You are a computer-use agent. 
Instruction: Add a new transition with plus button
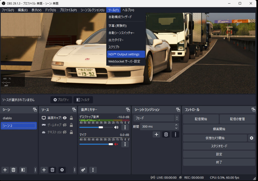tap(156, 134)
